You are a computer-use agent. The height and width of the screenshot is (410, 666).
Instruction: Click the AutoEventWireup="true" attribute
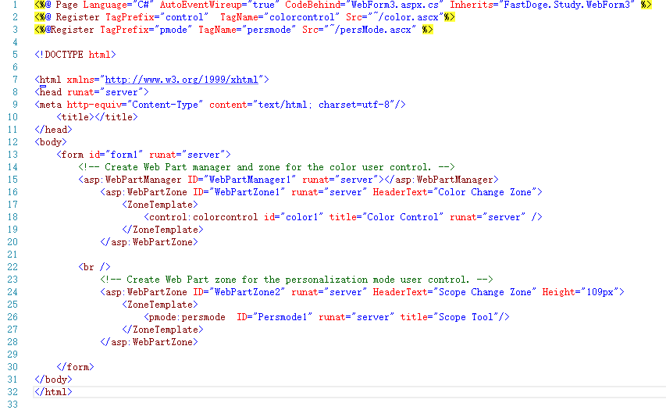coord(220,5)
